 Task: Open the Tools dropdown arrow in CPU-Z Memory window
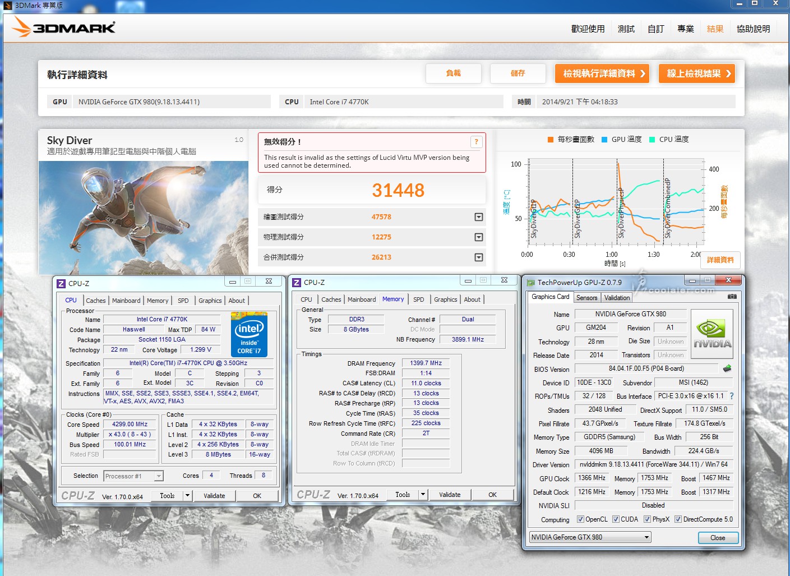point(423,495)
